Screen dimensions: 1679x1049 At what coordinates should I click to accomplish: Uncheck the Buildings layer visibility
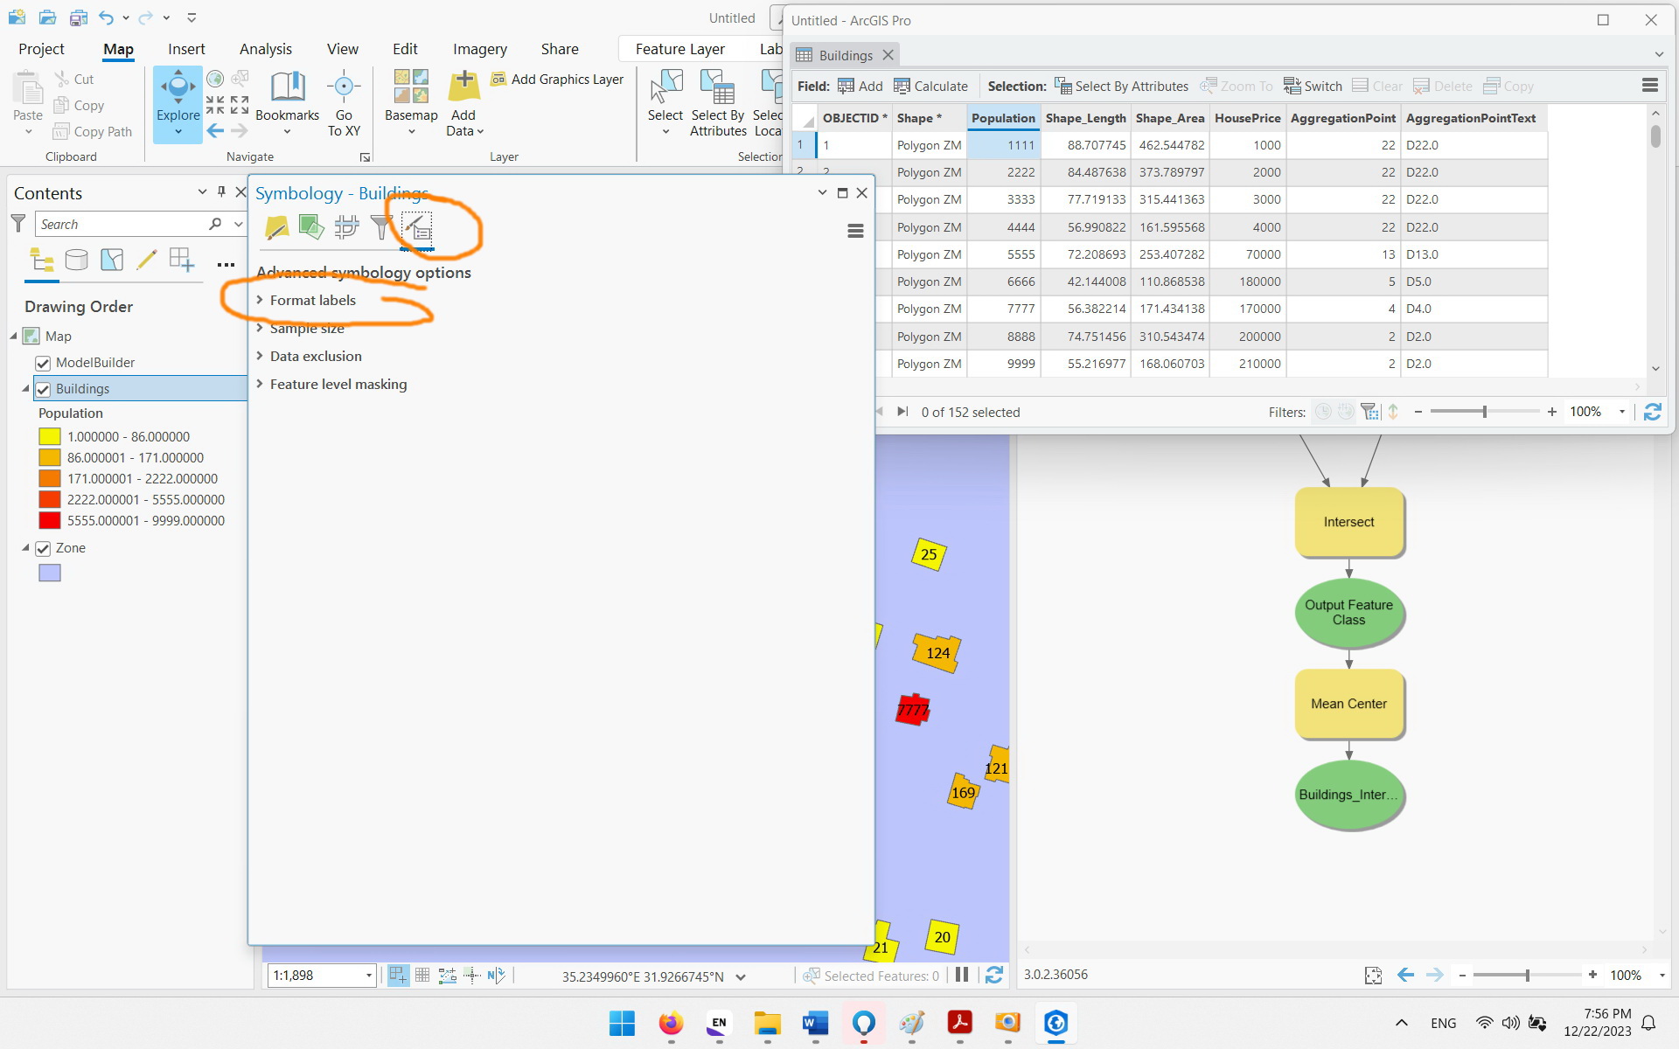coord(43,389)
